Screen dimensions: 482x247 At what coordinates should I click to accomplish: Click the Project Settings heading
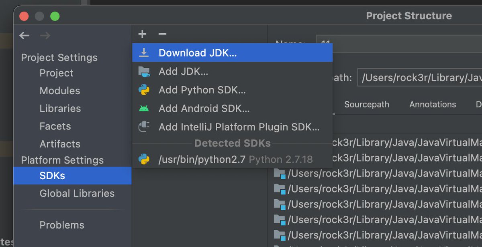tap(59, 57)
